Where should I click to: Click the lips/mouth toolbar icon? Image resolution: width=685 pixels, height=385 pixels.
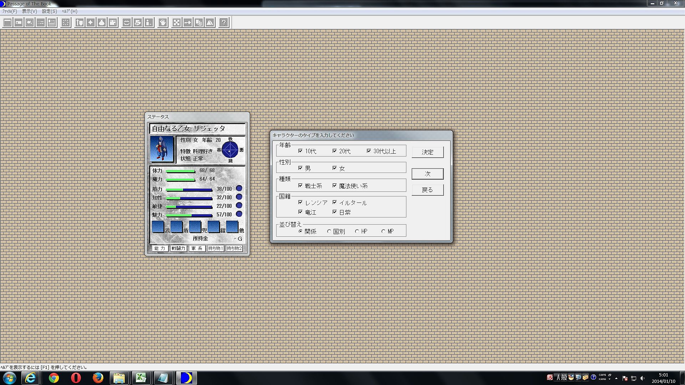point(127,23)
